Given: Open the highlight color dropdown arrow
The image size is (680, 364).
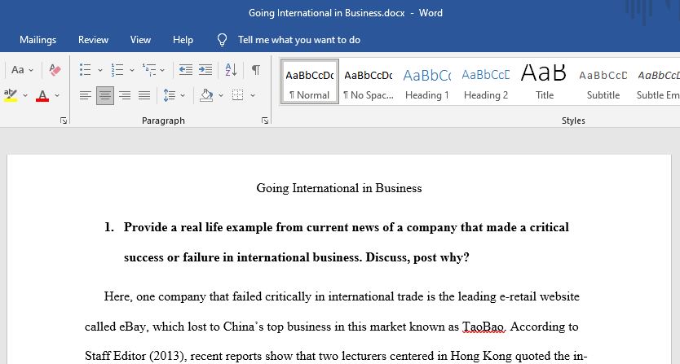Looking at the screenshot, I should click(25, 95).
